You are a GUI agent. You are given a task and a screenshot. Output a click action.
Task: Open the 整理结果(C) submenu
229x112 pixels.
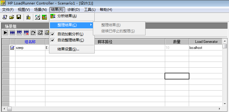tap(72, 25)
